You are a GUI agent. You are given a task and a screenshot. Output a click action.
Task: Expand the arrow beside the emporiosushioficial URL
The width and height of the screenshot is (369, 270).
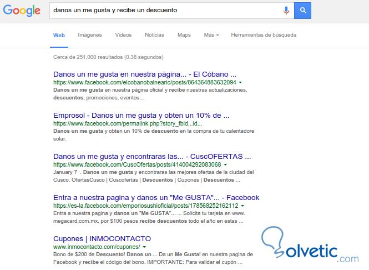pos(242,206)
